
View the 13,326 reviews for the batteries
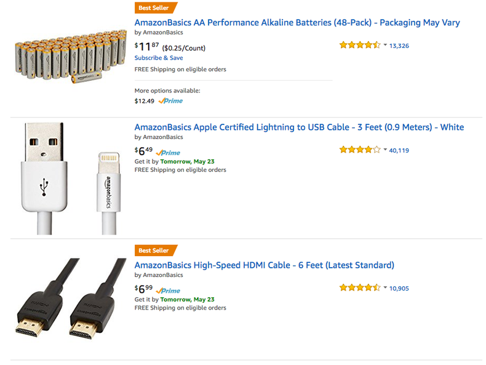[399, 46]
